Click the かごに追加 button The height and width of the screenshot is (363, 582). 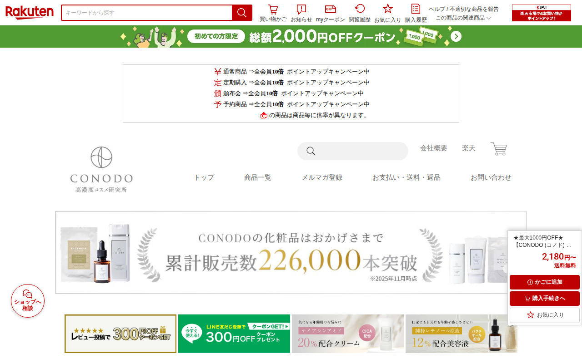point(545,282)
